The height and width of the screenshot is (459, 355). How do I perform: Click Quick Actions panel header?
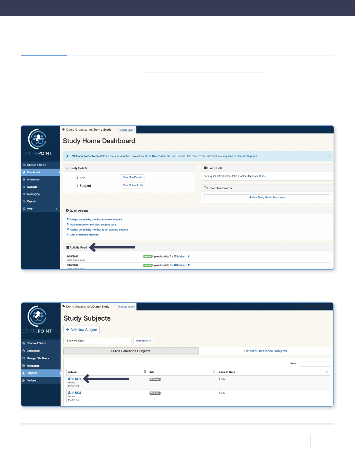coord(198,211)
